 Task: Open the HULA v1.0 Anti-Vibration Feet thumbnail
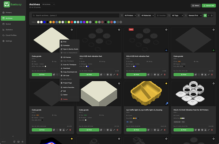[x=193, y=94]
